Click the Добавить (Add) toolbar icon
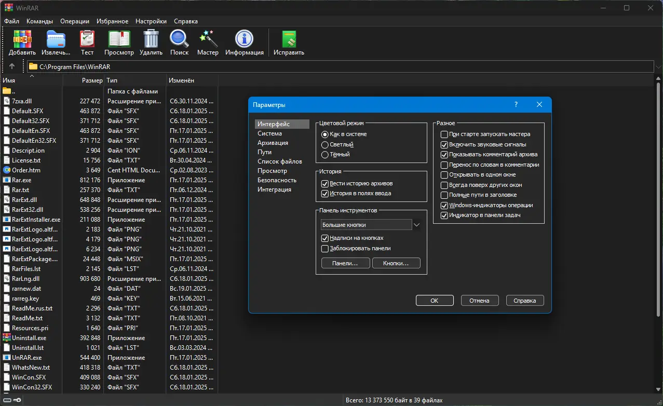663x406 pixels. [22, 39]
